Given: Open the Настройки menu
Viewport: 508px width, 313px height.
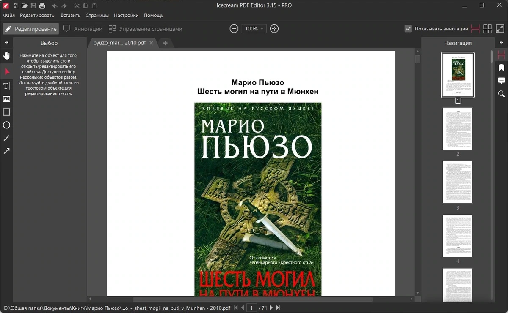Looking at the screenshot, I should tap(126, 15).
